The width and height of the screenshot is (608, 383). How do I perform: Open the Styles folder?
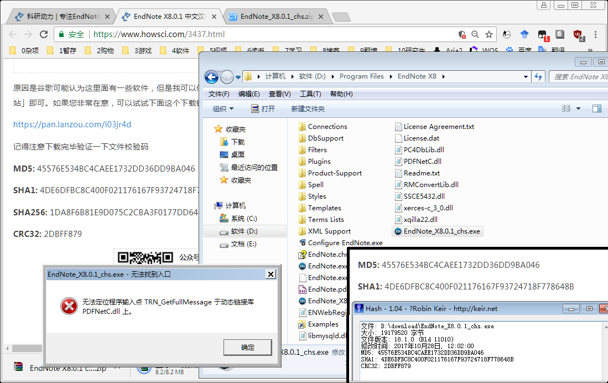[x=313, y=196]
